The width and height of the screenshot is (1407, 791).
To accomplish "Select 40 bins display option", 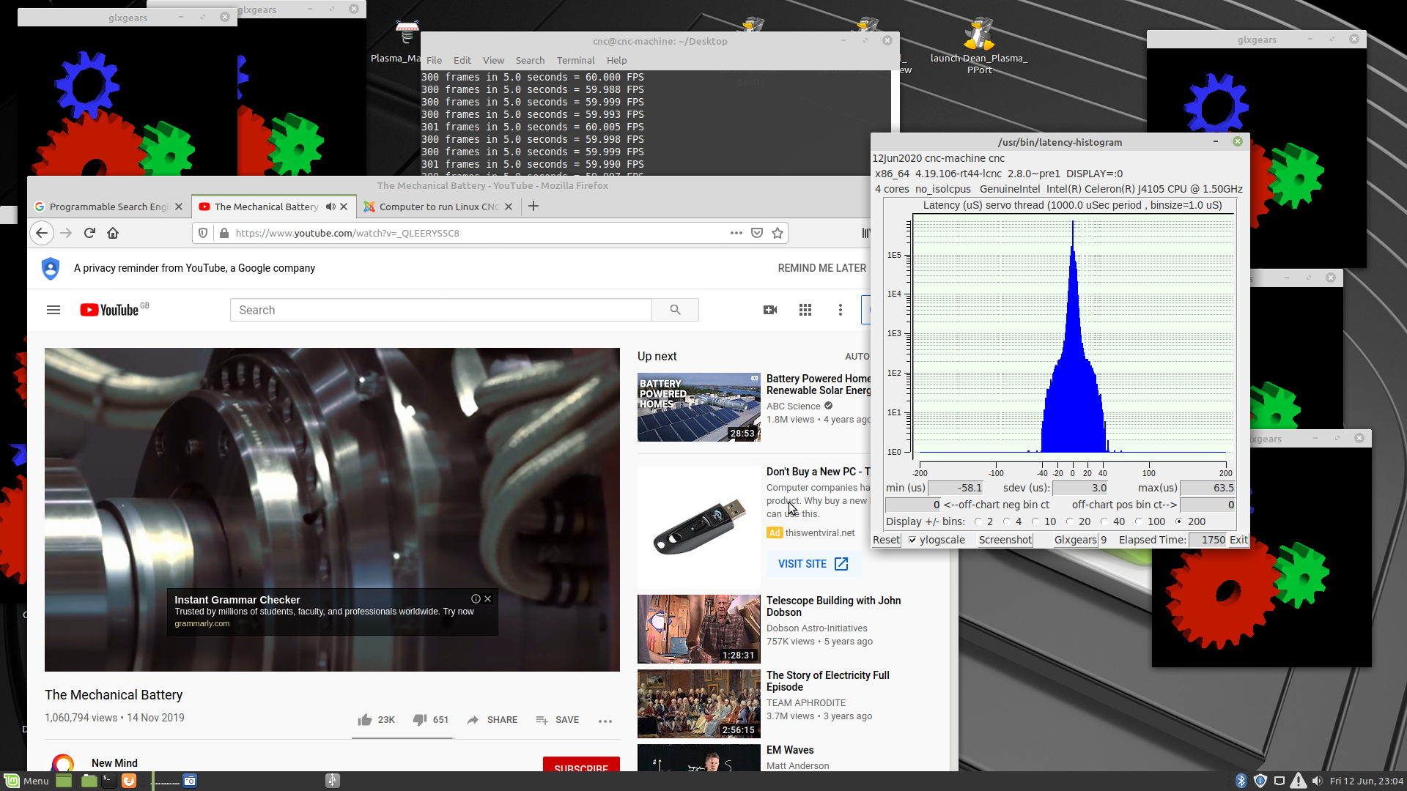I will click(1104, 521).
